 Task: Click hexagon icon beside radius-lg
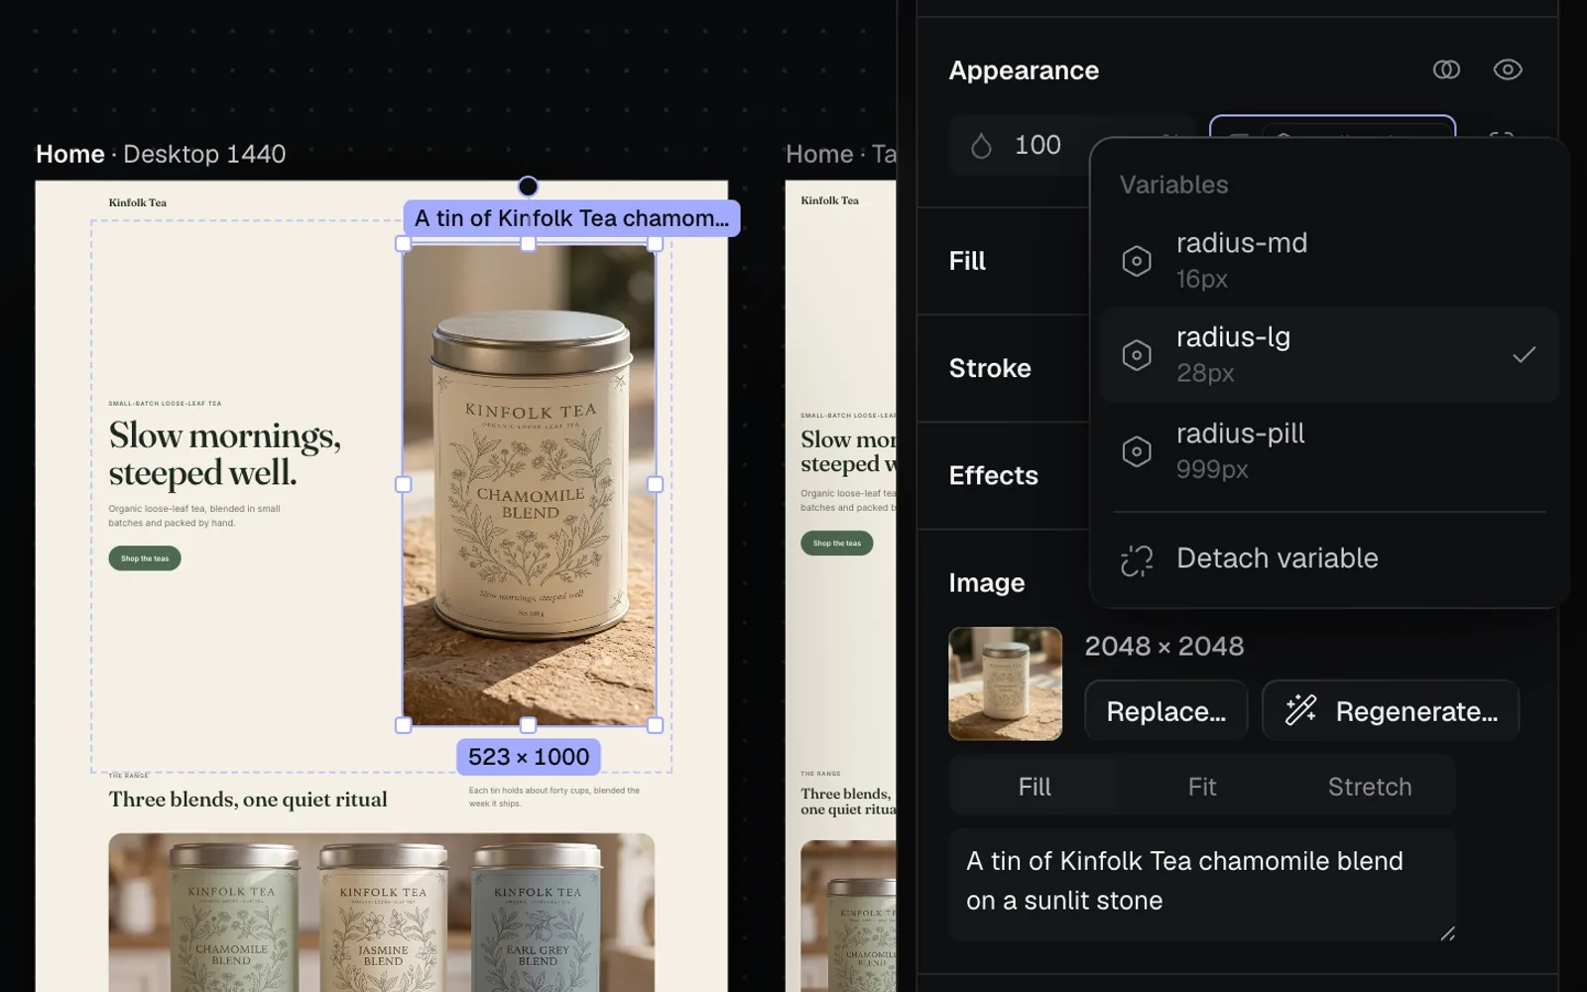point(1137,355)
